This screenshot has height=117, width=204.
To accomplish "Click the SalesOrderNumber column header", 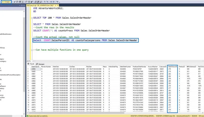I will 125,67.
